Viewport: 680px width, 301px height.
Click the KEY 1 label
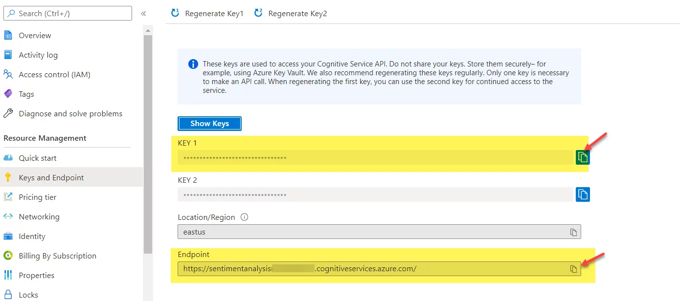tap(187, 143)
